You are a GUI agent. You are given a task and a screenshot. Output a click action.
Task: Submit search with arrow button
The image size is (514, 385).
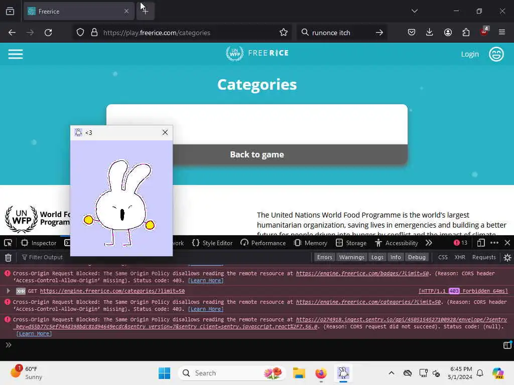coord(379,33)
